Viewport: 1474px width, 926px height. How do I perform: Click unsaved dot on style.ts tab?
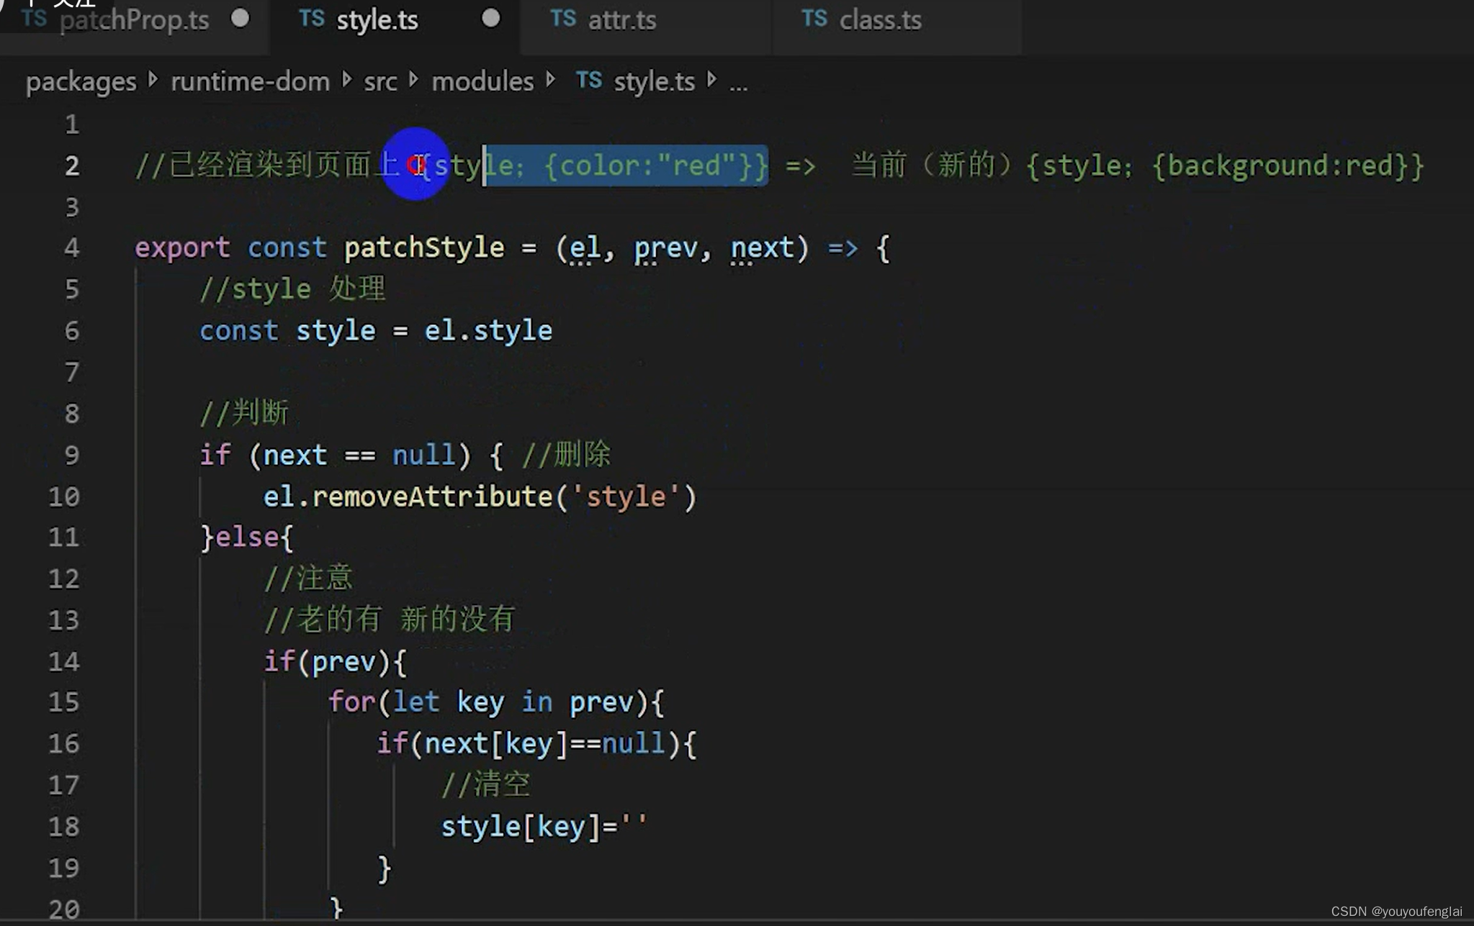(490, 19)
